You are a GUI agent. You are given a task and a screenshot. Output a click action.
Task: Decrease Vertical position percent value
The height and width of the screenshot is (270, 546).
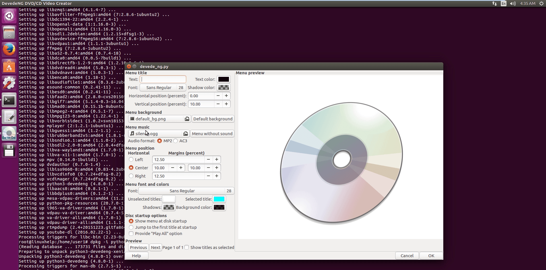coord(218,104)
